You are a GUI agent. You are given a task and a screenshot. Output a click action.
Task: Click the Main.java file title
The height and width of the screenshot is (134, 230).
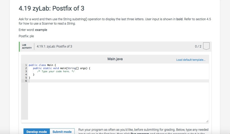115,59
